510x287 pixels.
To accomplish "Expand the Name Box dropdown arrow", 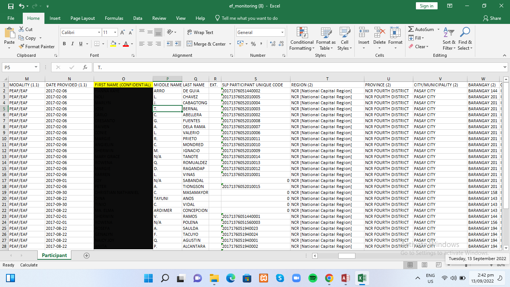I will [36, 67].
